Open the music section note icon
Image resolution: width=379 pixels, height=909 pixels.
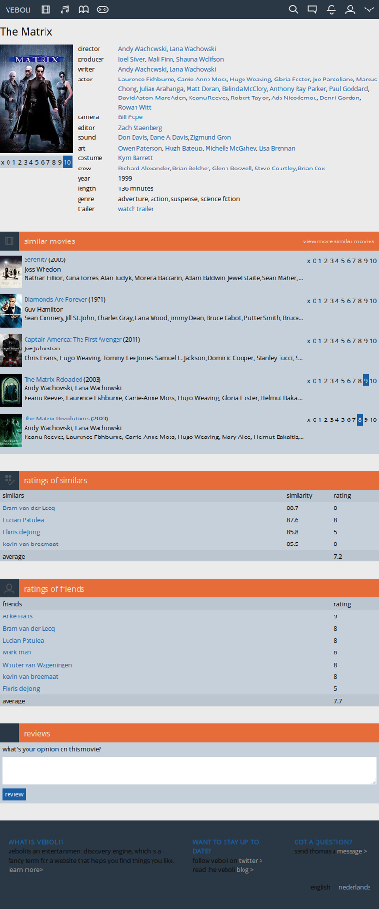tap(65, 9)
